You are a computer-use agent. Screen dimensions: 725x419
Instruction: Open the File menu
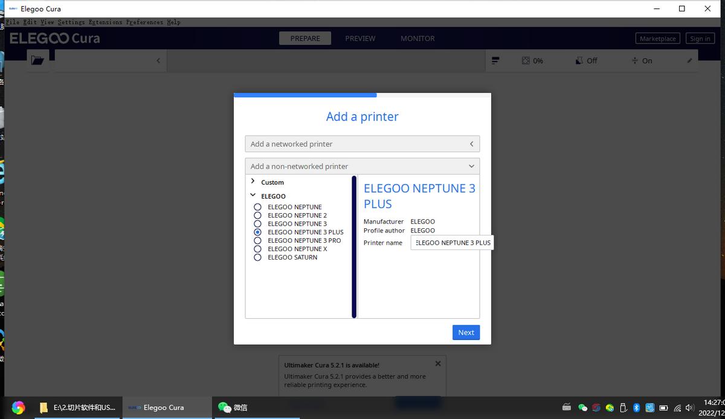tap(13, 22)
